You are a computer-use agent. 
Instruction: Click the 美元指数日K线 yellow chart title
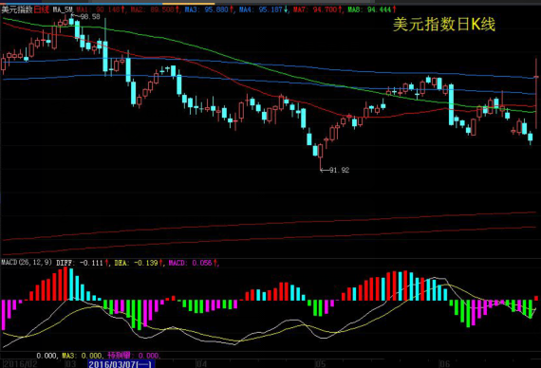(x=444, y=25)
